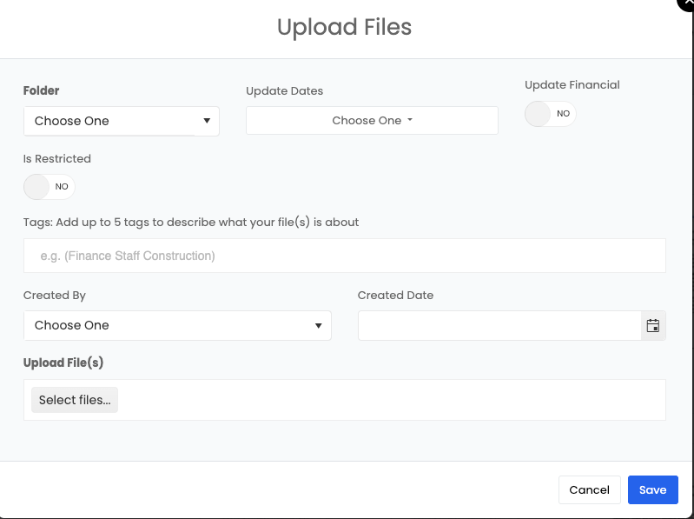The height and width of the screenshot is (519, 694).
Task: Click the 'Is Restricted' label
Action: coord(57,159)
